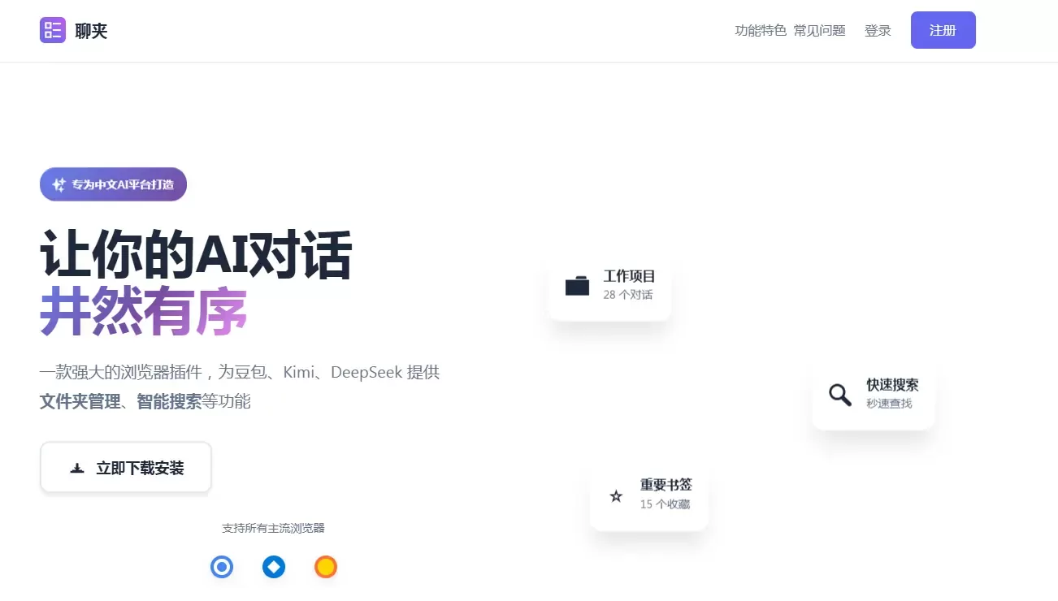Image resolution: width=1058 pixels, height=601 pixels.
Task: Click the magnifying glass icon on 快速搜索 card
Action: [x=839, y=395]
